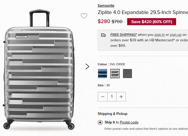This screenshot has width=188, height=136.
Task: Add item to wishlist with heart icon
Action: [84, 16]
